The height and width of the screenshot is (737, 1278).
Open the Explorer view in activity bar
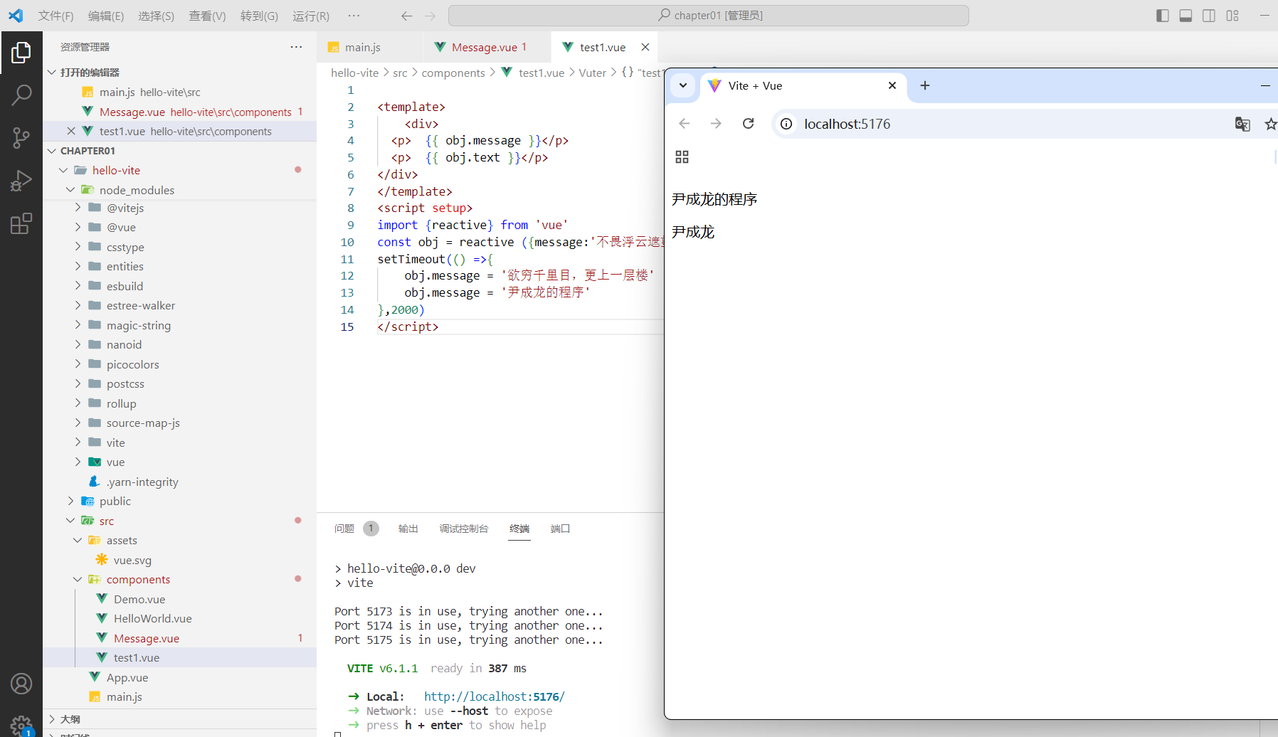coord(21,53)
